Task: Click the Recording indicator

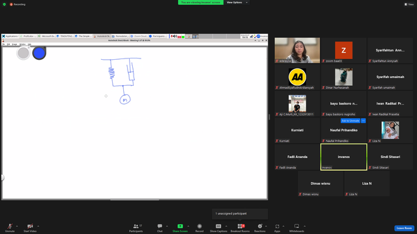Action: [x=18, y=5]
